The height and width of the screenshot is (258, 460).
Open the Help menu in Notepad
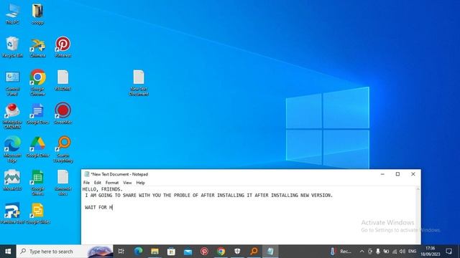(141, 183)
